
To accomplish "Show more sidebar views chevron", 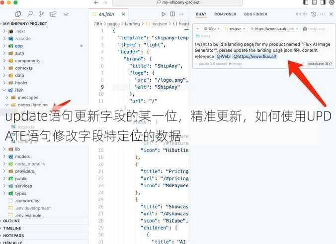I will (x=66, y=14).
